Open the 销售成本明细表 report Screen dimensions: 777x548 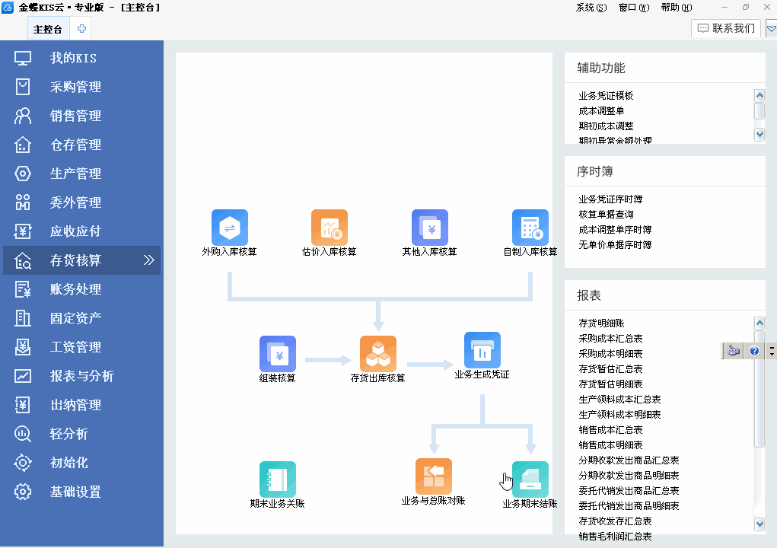(610, 445)
